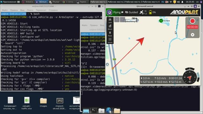Open the rightmost folder icon in the dock
This screenshot has height=114, width=203.
coord(117,111)
